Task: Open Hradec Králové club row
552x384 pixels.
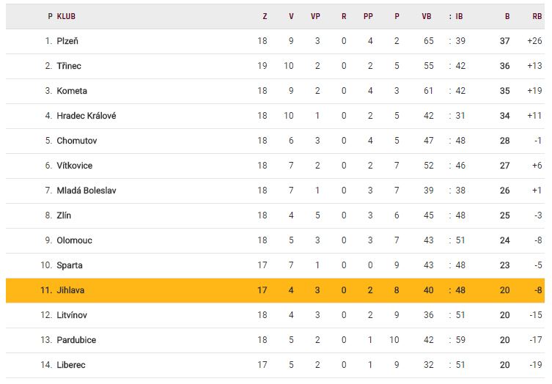Action: pyautogui.click(x=87, y=116)
